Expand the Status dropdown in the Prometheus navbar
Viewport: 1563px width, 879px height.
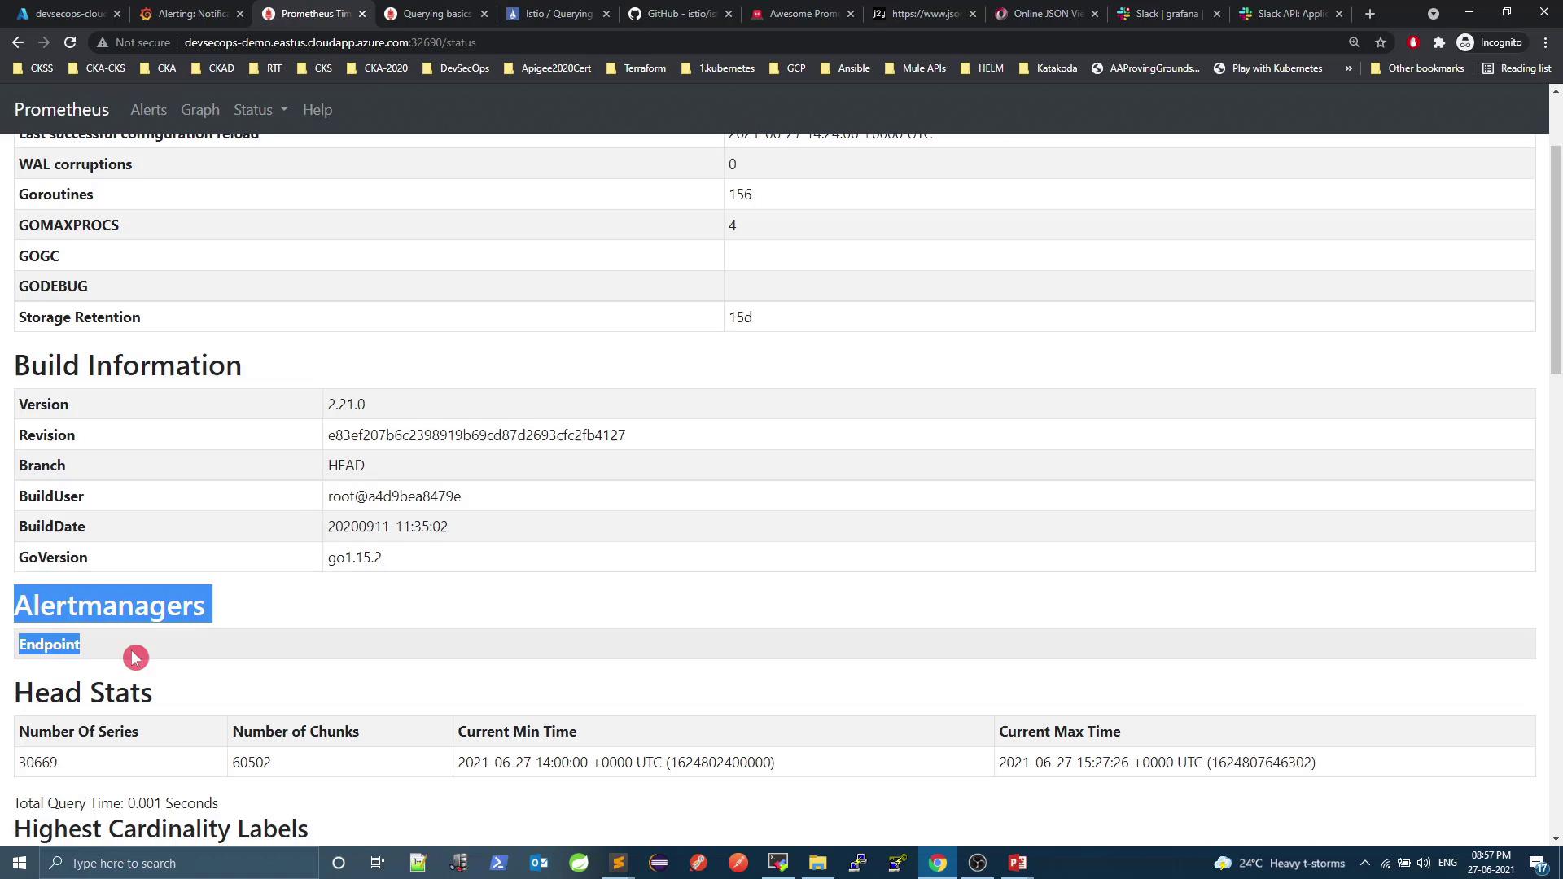[x=260, y=110]
